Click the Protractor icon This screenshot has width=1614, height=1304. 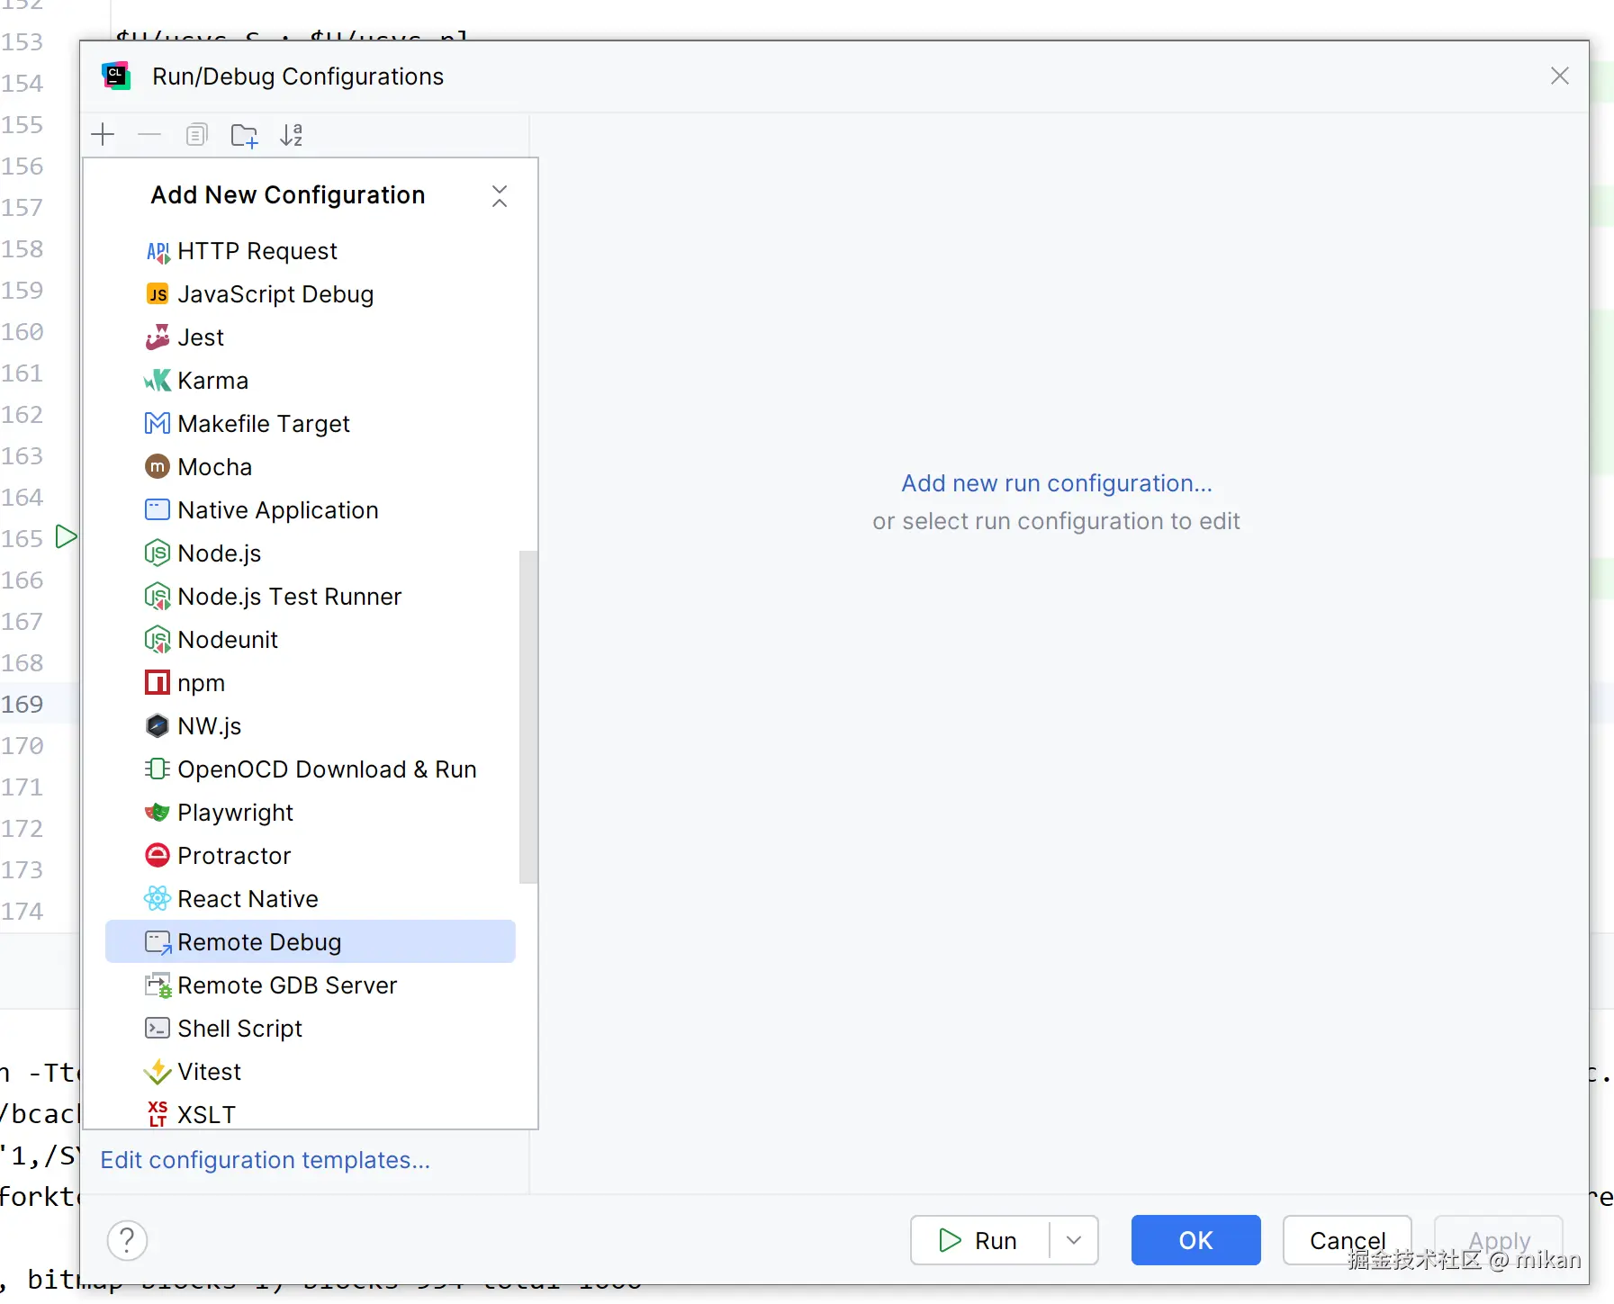coord(158,856)
